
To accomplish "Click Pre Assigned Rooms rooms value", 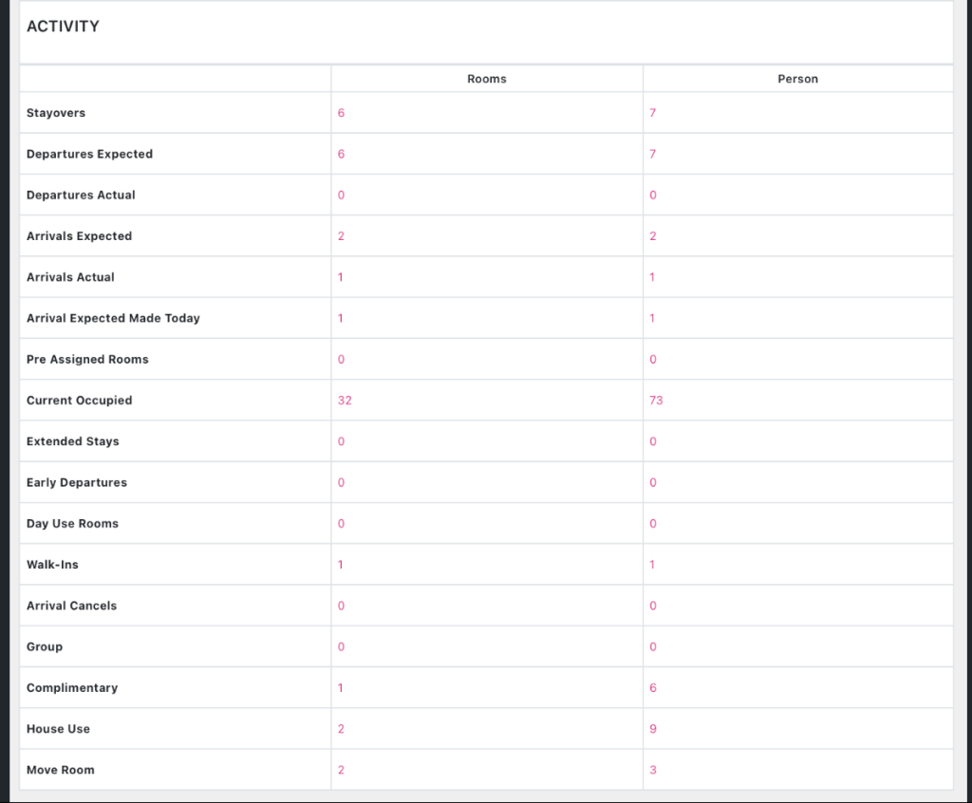I will pyautogui.click(x=341, y=360).
